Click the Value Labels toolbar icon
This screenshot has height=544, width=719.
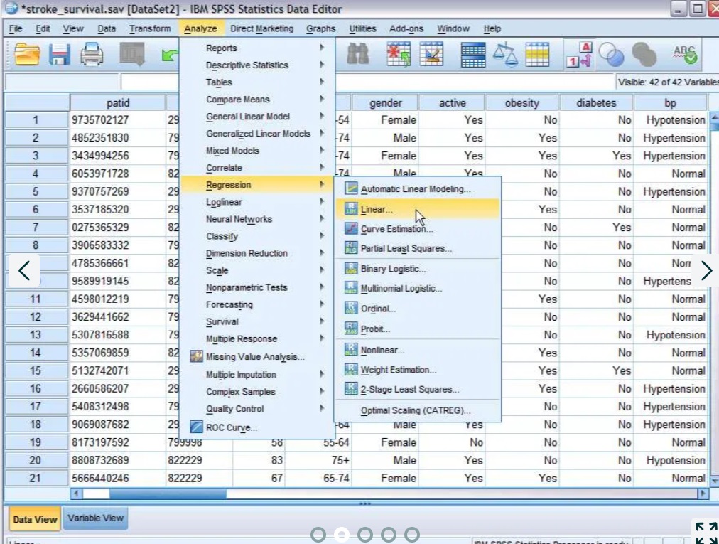(x=578, y=55)
